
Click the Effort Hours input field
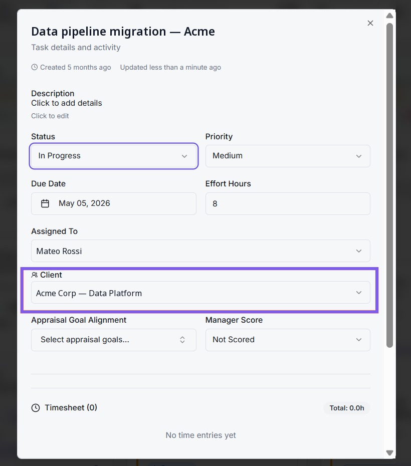[x=288, y=203]
